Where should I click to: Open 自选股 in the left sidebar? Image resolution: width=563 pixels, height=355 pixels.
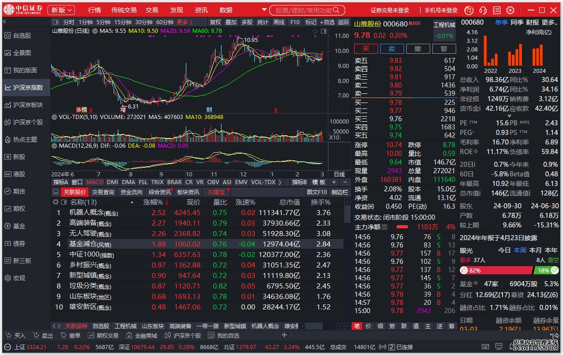(x=25, y=36)
